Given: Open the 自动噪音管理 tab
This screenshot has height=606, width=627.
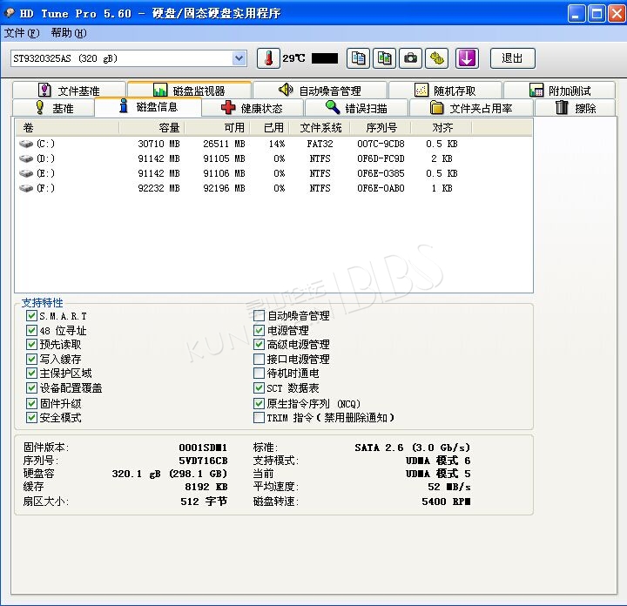Looking at the screenshot, I should click(x=320, y=91).
